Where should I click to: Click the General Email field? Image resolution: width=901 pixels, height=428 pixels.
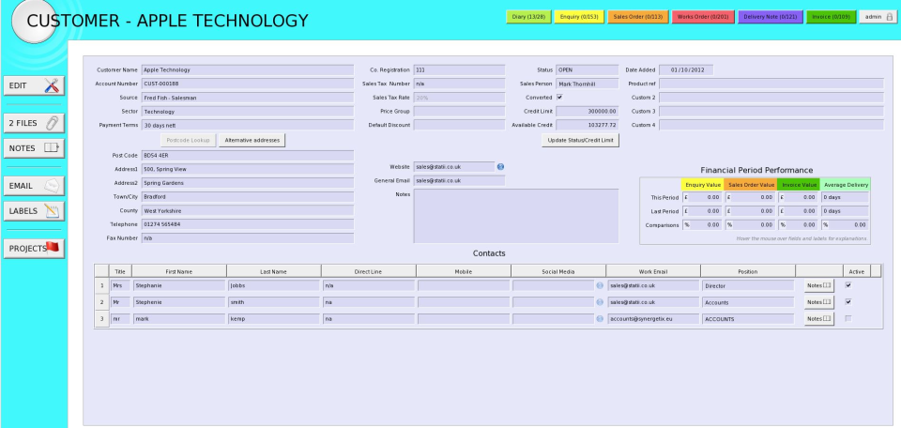pyautogui.click(x=459, y=180)
